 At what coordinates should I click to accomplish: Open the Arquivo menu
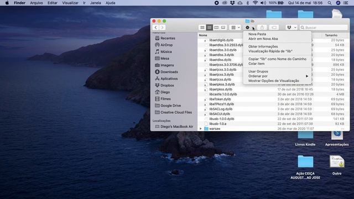click(x=37, y=3)
